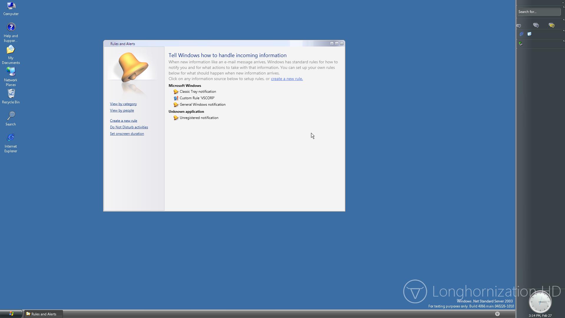Open Help and Support desktop icon
The height and width of the screenshot is (318, 565).
pyautogui.click(x=11, y=32)
